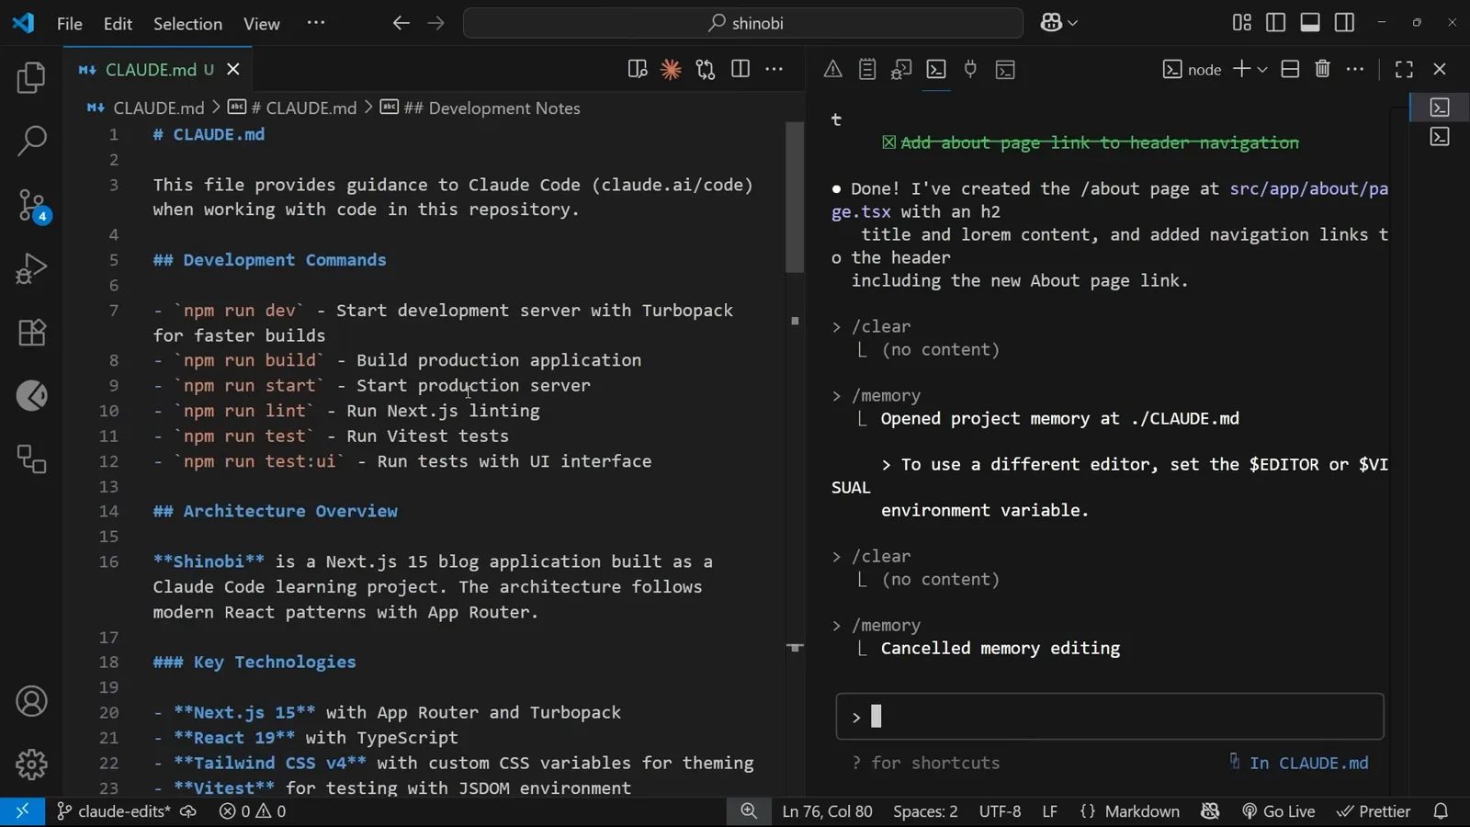Viewport: 1470px width, 827px height.
Task: Toggle Go Live server
Action: (x=1279, y=811)
